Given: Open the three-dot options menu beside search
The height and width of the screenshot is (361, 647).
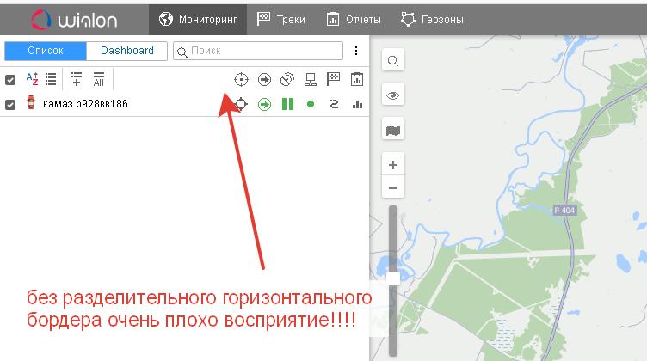Looking at the screenshot, I should (356, 51).
